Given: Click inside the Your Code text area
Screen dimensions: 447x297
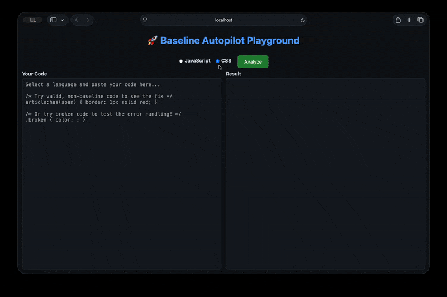Looking at the screenshot, I should tap(122, 174).
